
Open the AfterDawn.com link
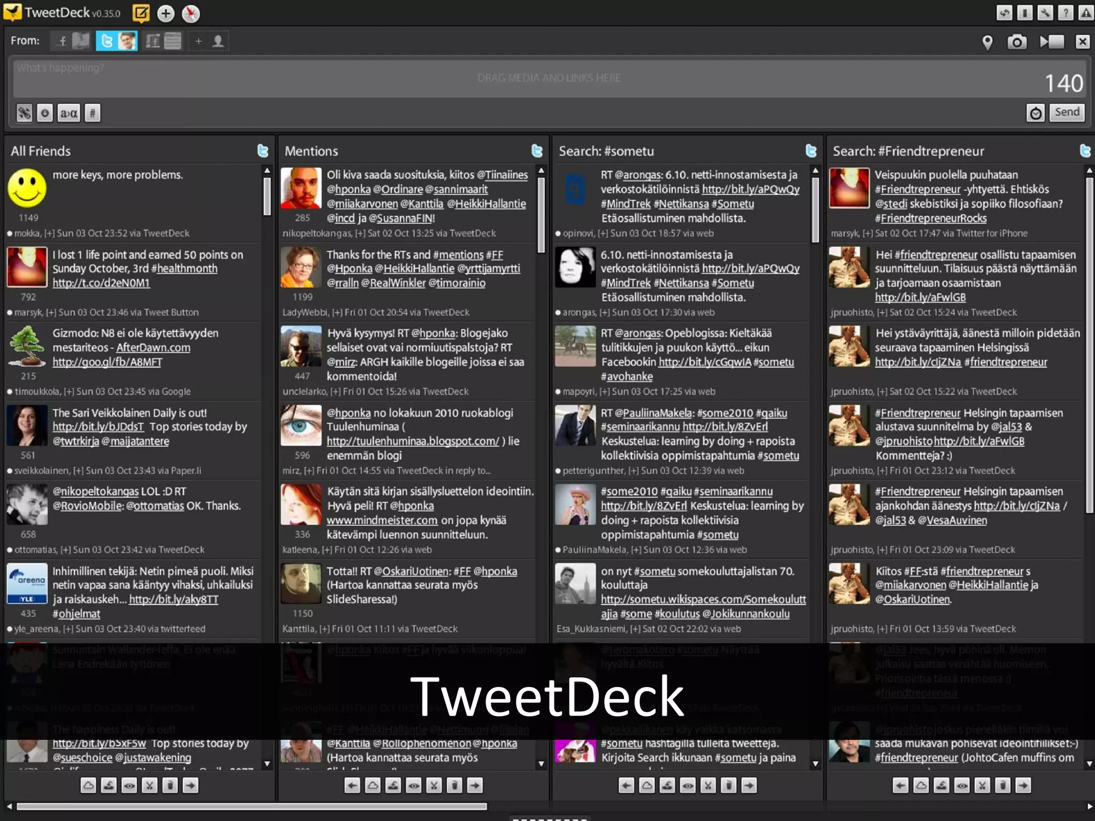(153, 348)
